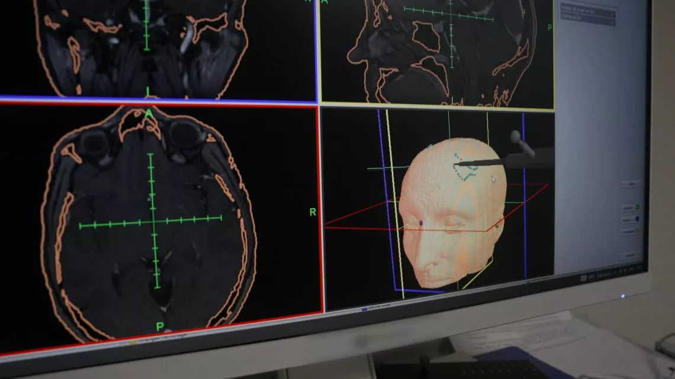The height and width of the screenshot is (379, 675).
Task: Click the green-indicator button in the right panel
Action: pyautogui.click(x=631, y=208)
